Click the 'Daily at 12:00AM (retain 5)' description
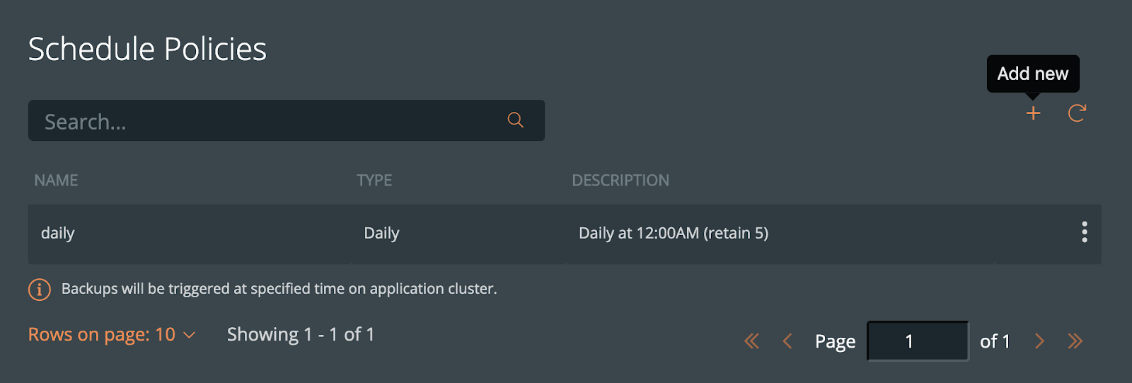1132x383 pixels. (x=673, y=234)
